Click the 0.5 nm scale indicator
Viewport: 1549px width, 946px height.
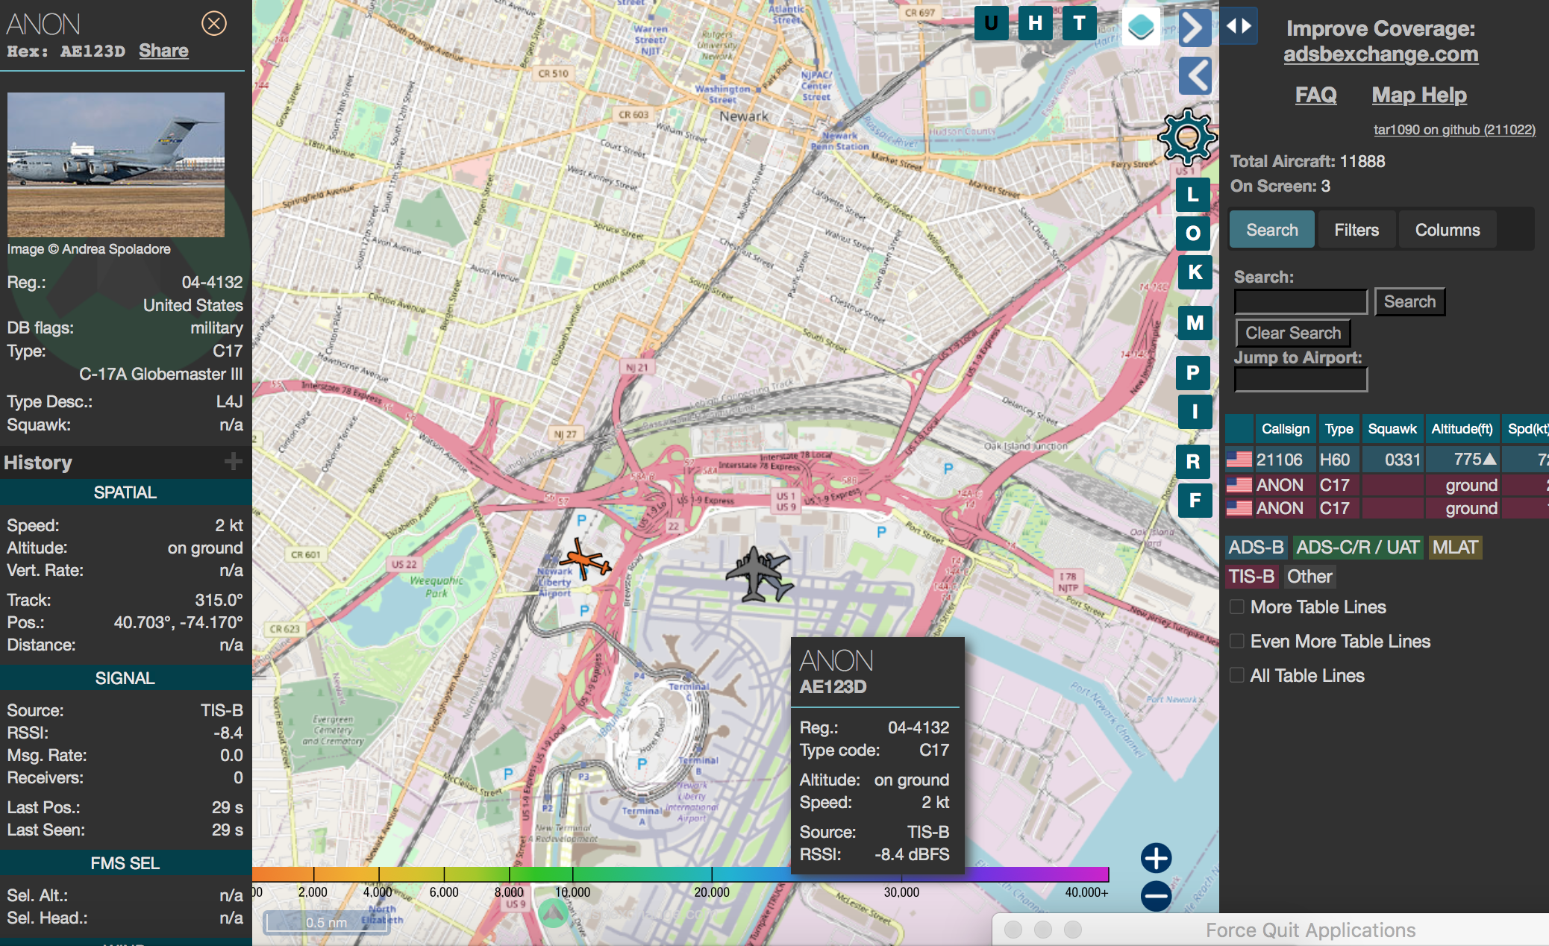pyautogui.click(x=326, y=922)
